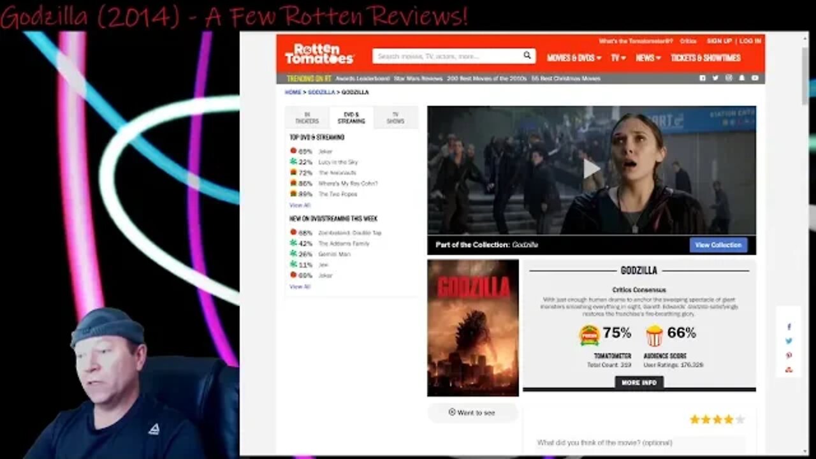
Task: Open 200 Best Movies of the 2010s
Action: (x=487, y=78)
